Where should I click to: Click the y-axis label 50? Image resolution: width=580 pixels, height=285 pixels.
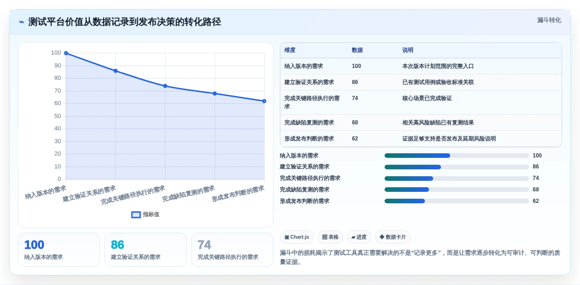(57, 116)
